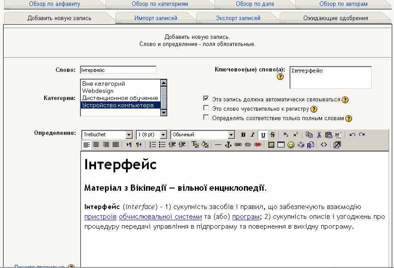Image resolution: width=394 pixels, height=268 pixels.
Task: Click the Слово input field
Action: tap(118, 70)
